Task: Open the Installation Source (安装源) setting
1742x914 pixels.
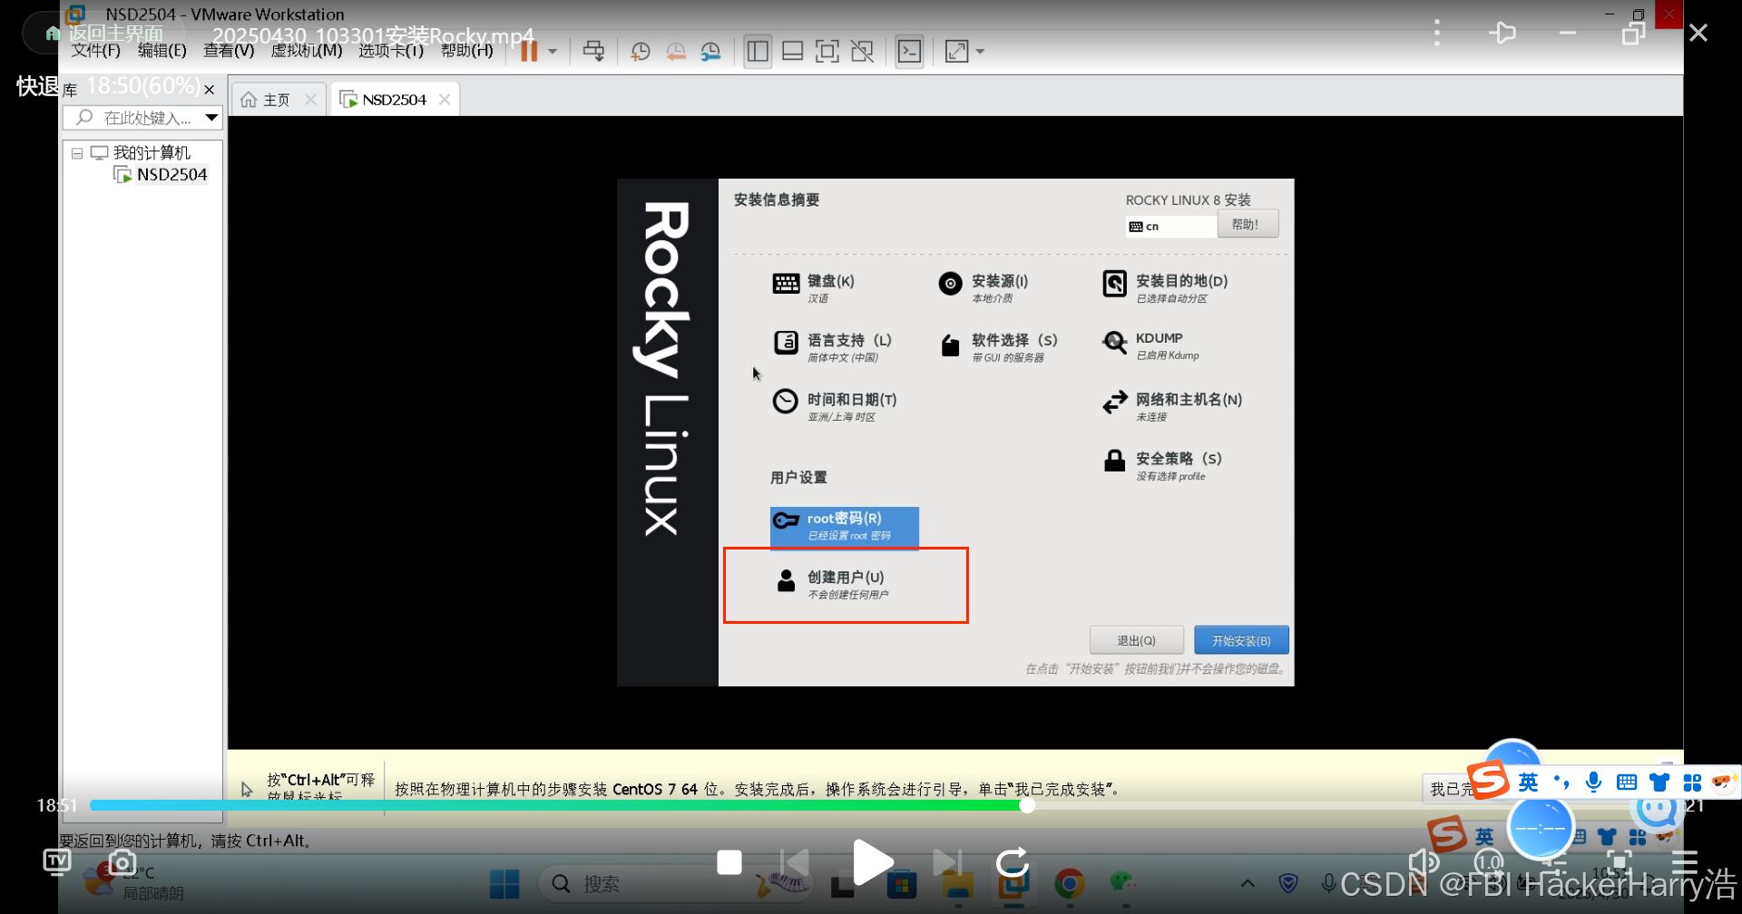Action: pos(984,287)
